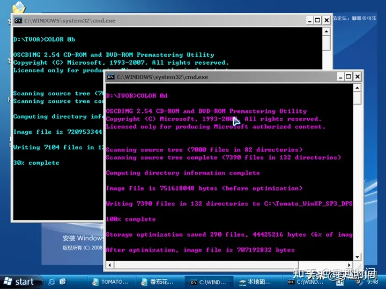Click 'Writing 7390 files in 132 directories' line
The width and height of the screenshot is (386, 289).
229,203
